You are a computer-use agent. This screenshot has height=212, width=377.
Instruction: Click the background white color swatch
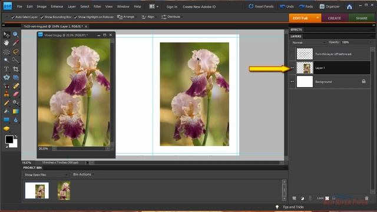[x=14, y=144]
